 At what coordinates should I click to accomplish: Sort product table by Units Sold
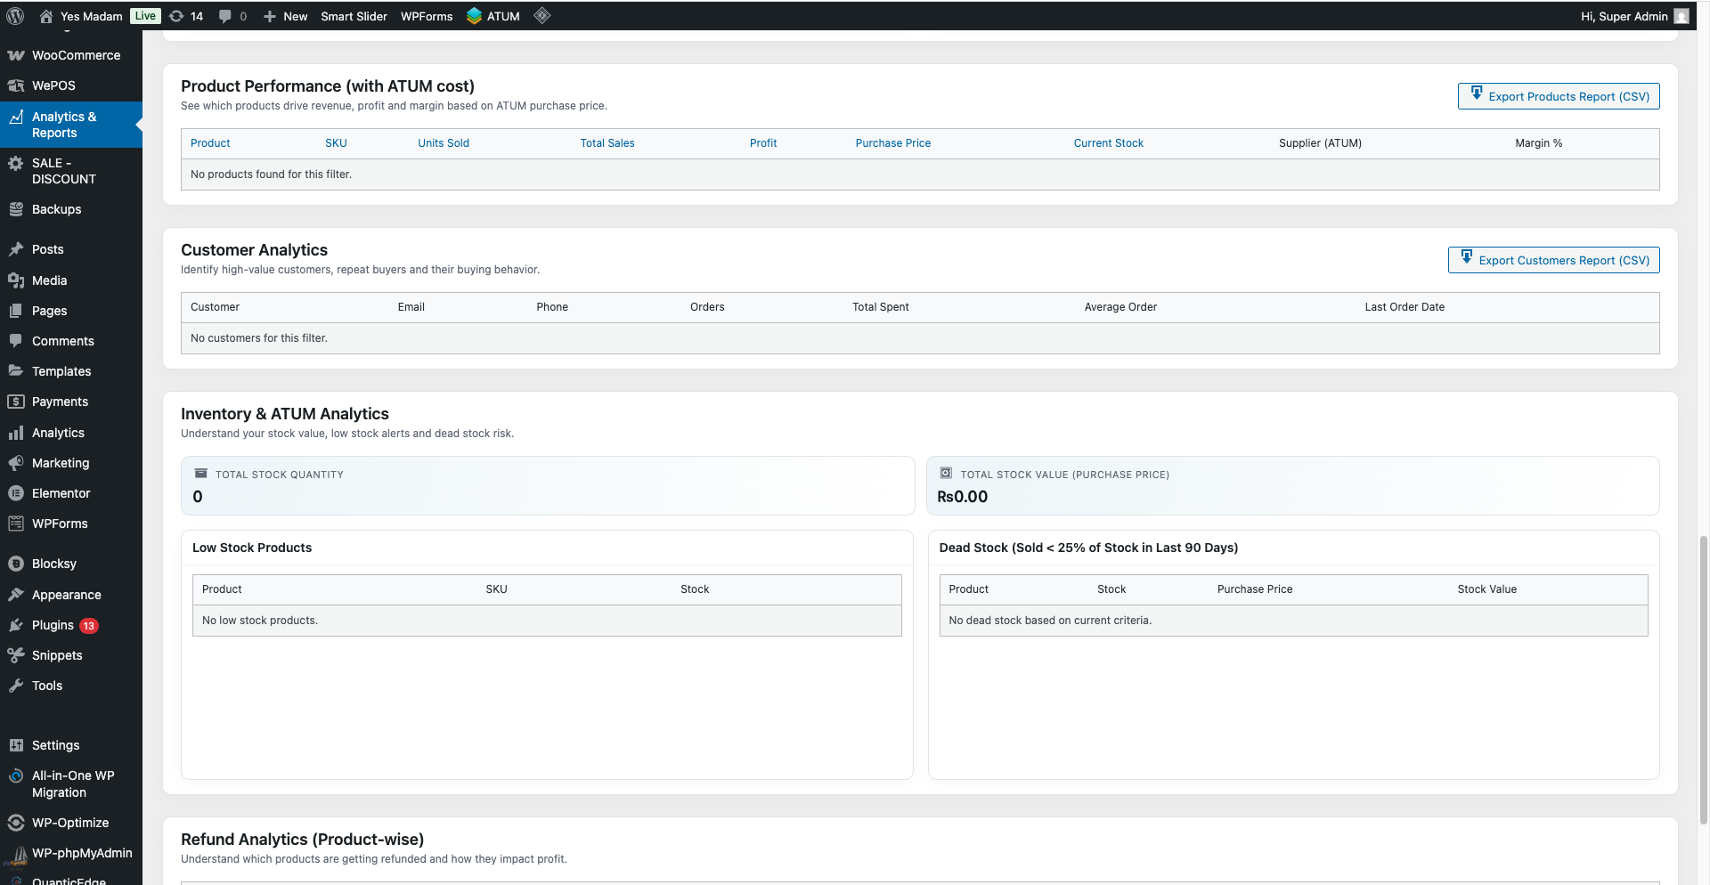coord(444,143)
